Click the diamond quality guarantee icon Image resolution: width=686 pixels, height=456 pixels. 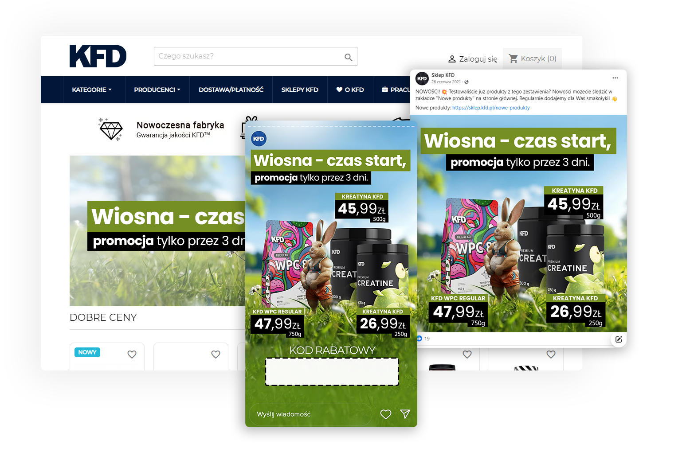coord(110,129)
